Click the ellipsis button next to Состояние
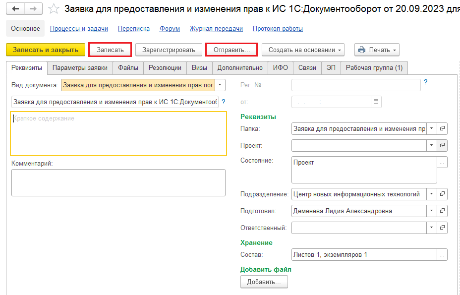The width and height of the screenshot is (460, 295). coord(442,162)
